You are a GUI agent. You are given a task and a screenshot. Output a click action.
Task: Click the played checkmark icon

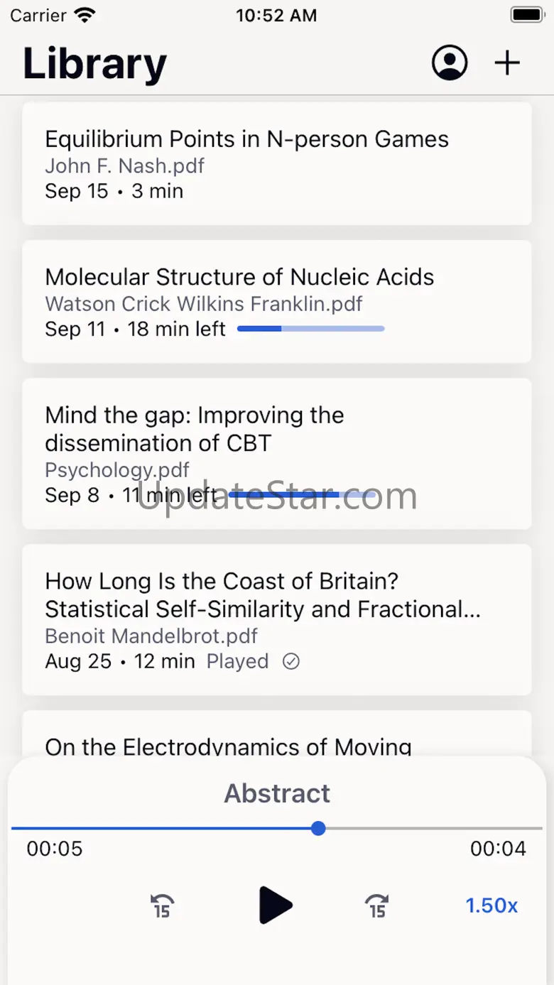pos(291,662)
